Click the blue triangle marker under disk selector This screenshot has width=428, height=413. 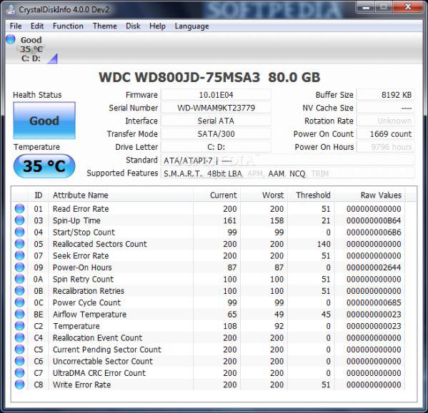52,58
